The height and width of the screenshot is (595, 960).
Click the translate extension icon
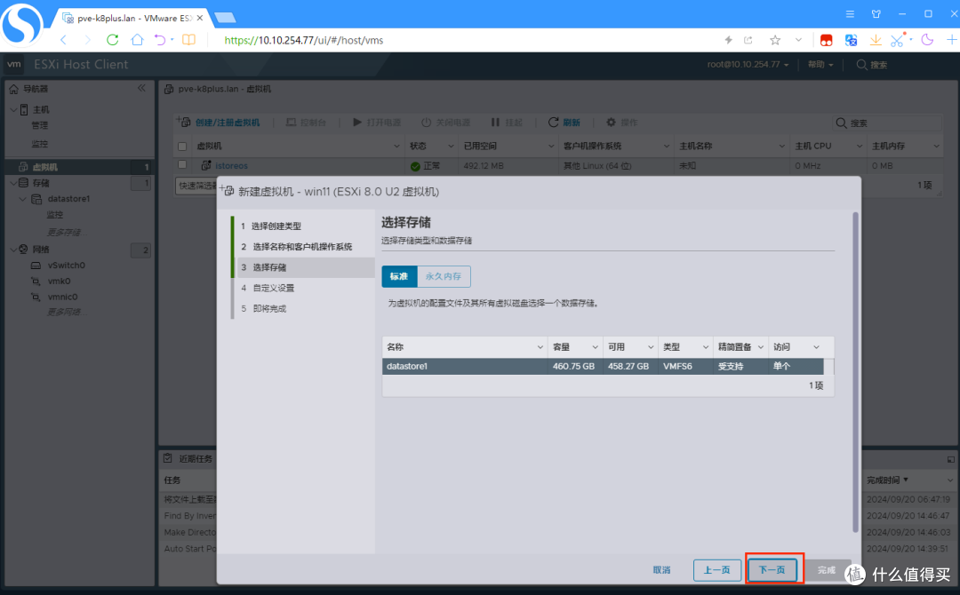tap(851, 40)
